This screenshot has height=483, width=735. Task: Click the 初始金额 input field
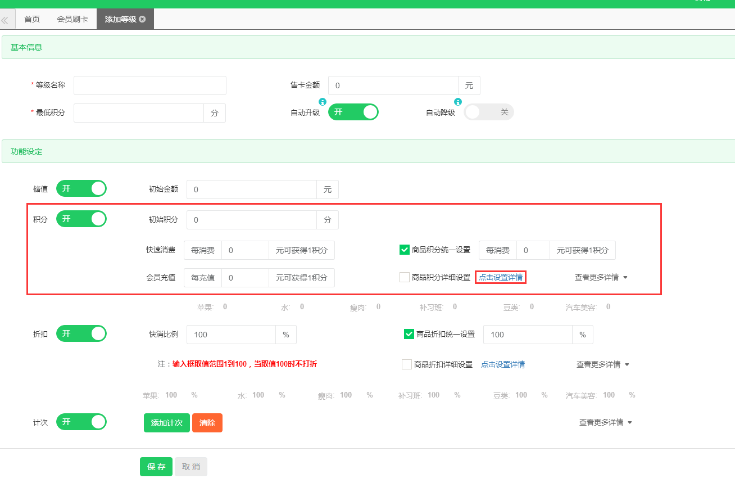tap(252, 189)
